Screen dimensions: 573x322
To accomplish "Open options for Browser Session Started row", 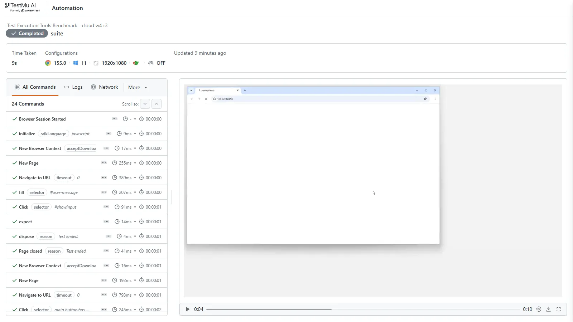I will [115, 119].
